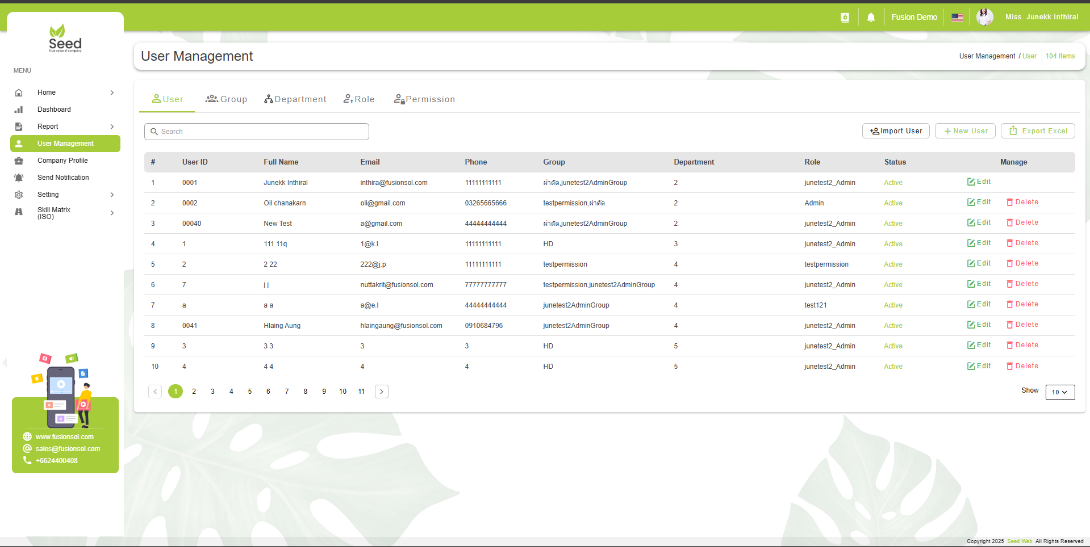Open the Dashboard from the sidebar
This screenshot has width=1090, height=547.
pyautogui.click(x=54, y=110)
